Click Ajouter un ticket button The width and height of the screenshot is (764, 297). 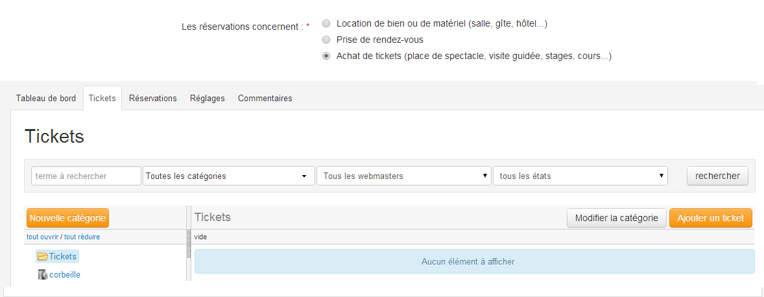pyautogui.click(x=710, y=218)
